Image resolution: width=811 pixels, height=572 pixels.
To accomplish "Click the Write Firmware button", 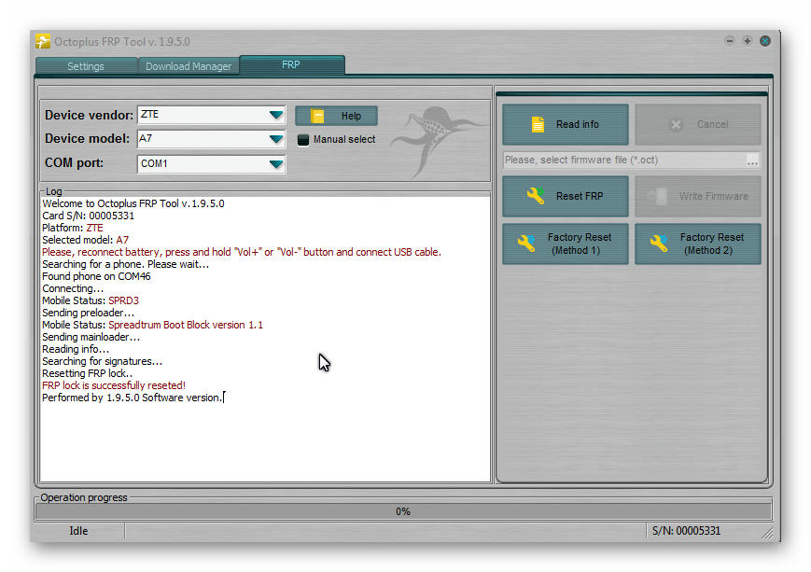I will click(x=698, y=196).
